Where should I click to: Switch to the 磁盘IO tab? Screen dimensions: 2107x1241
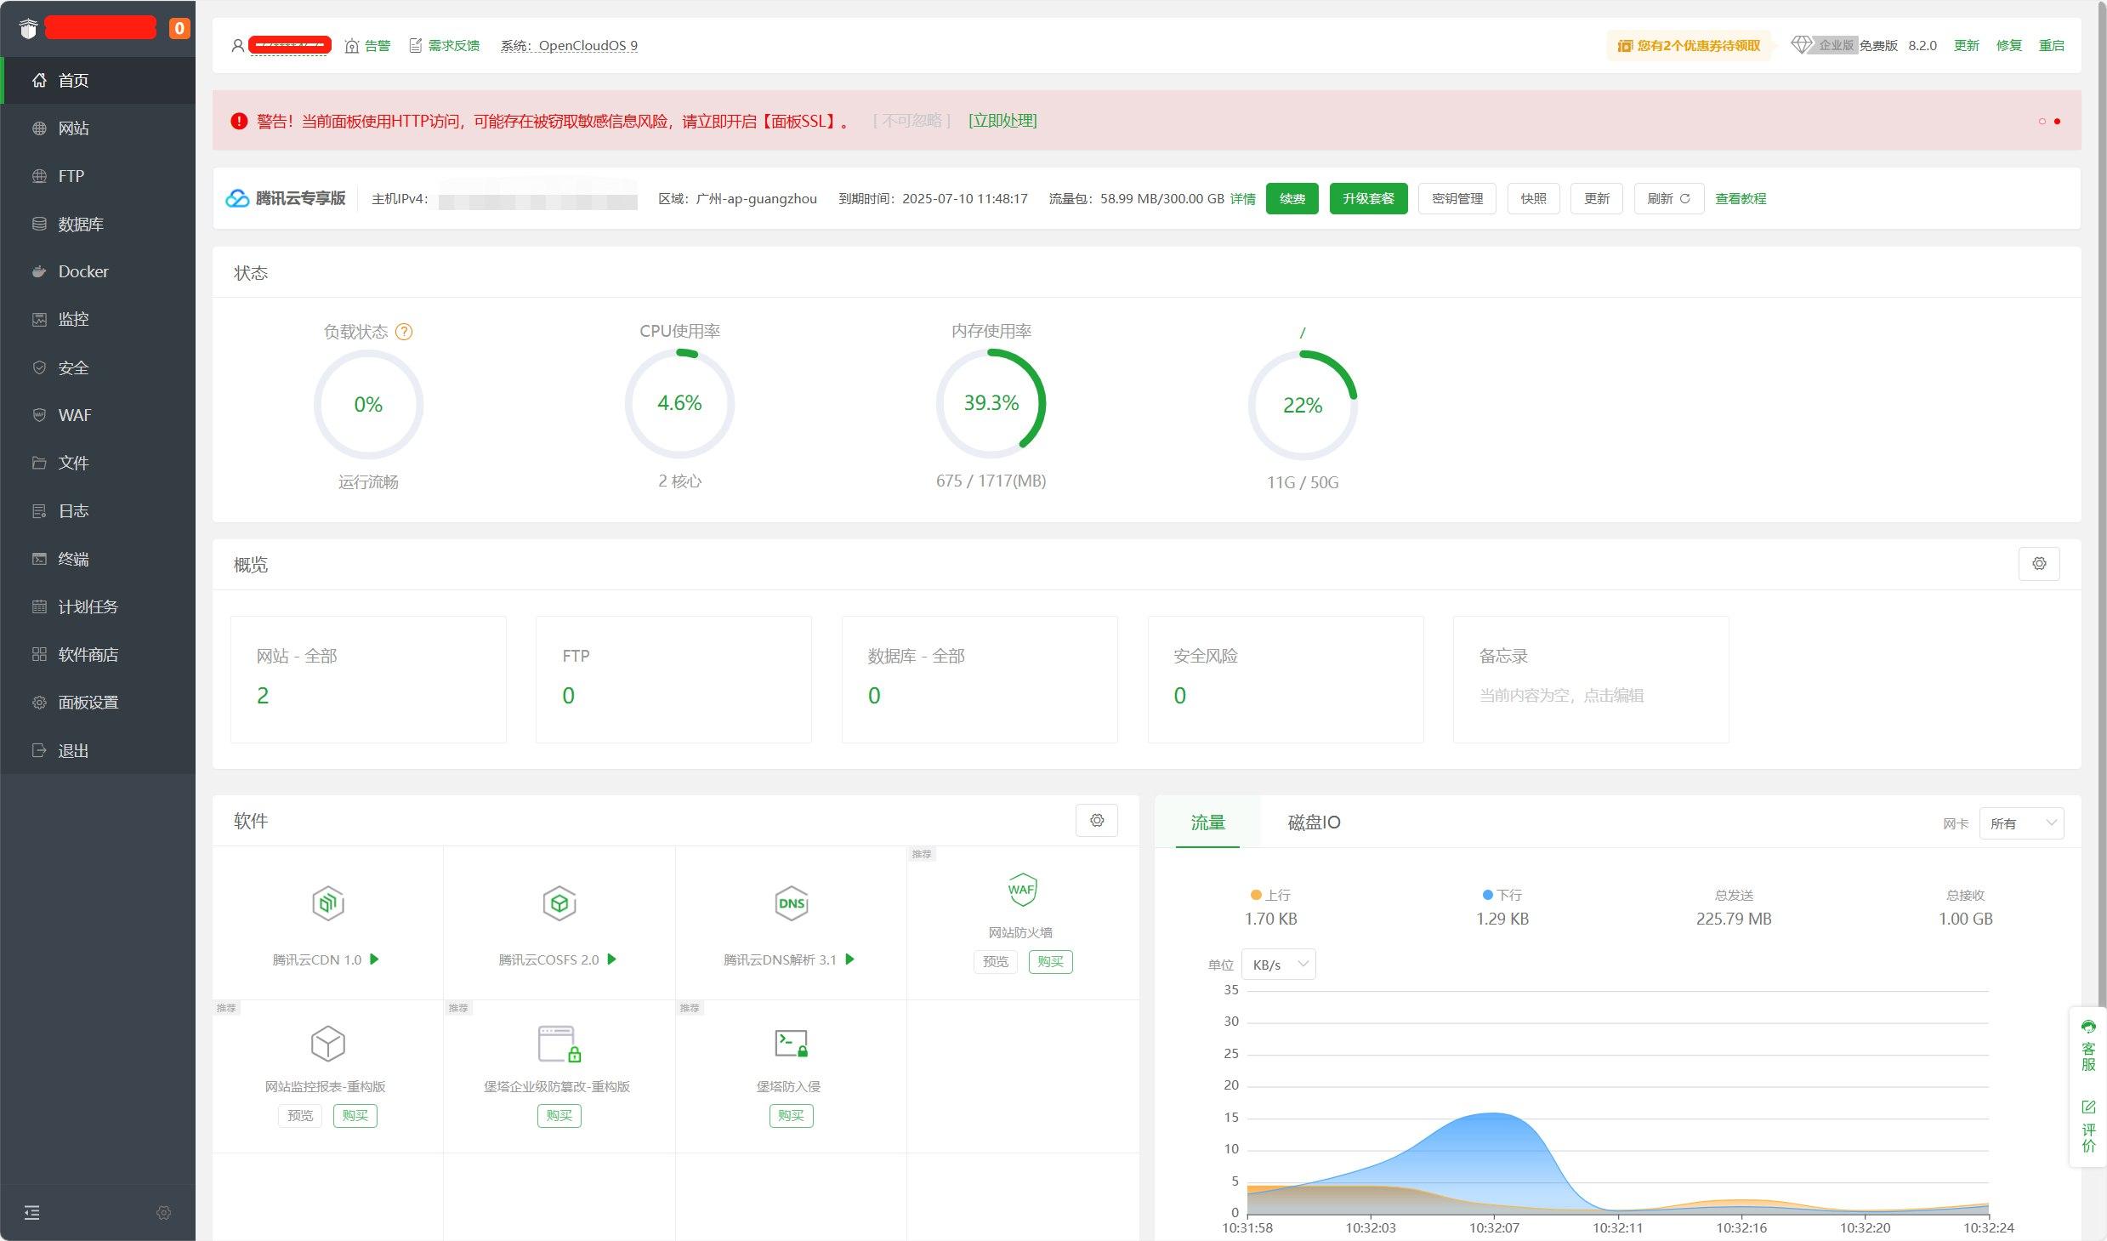pyautogui.click(x=1314, y=823)
